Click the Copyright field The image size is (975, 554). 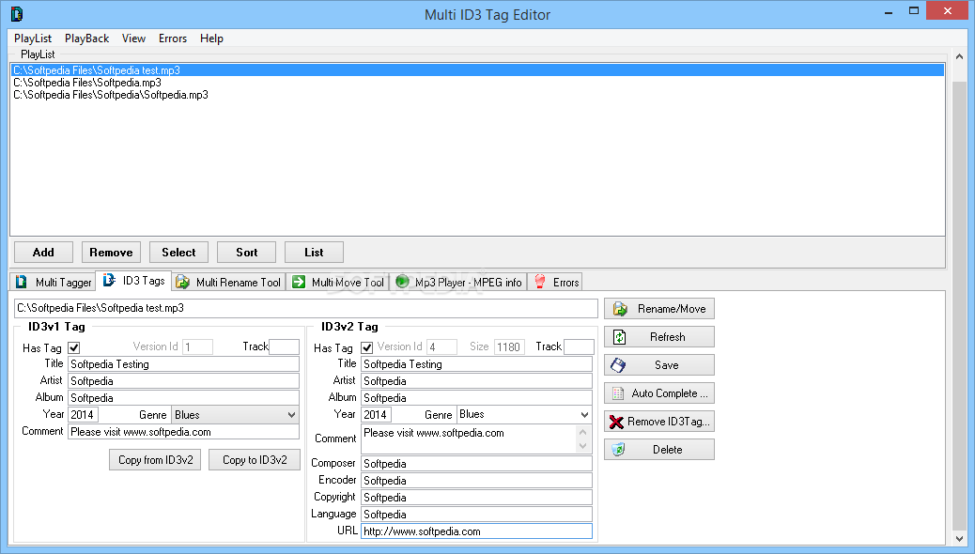(x=476, y=498)
